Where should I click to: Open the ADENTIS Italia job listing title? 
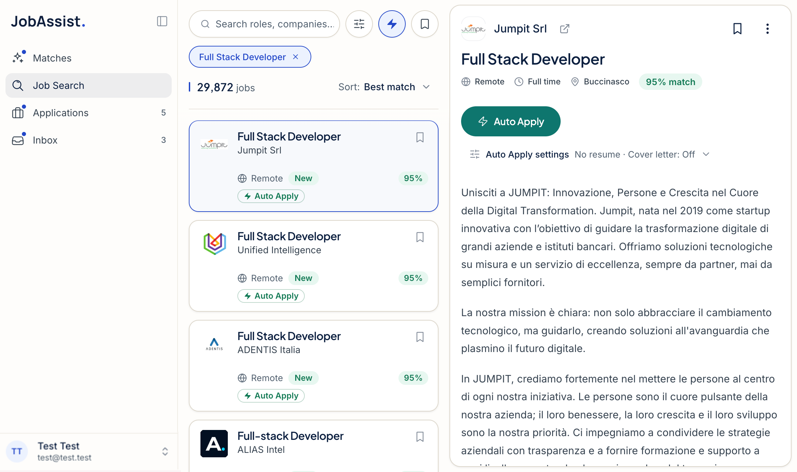coord(289,336)
